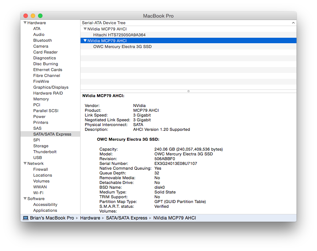Screen dimensions: 317x251
Task: Show USB device information
Action: (38, 158)
